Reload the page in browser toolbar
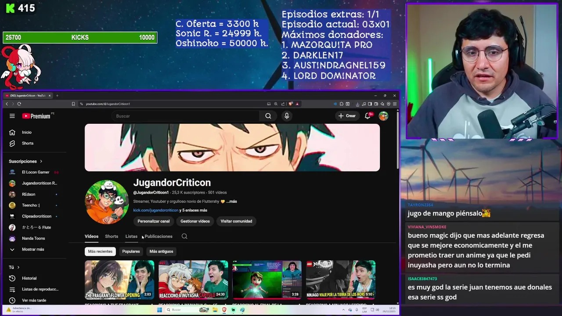This screenshot has width=562, height=316. pyautogui.click(x=19, y=104)
